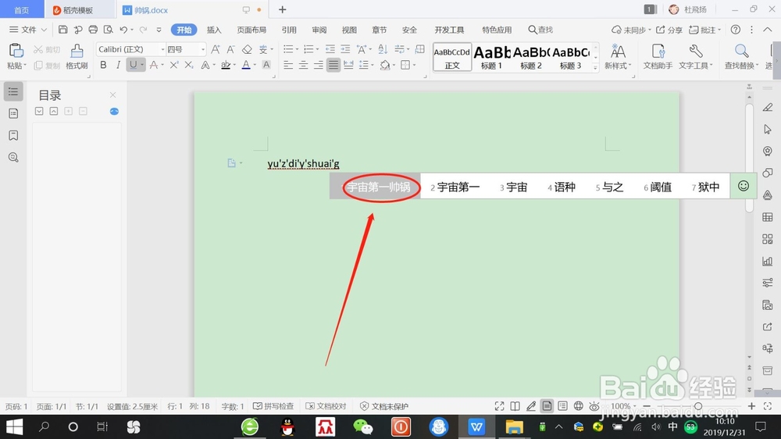781x439 pixels.
Task: Toggle Bold formatting
Action: click(104, 65)
